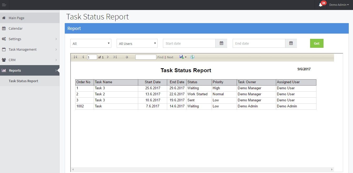Viewport: 353px width, 173px height.
Task: Click the Find link in toolbar
Action: point(160,57)
